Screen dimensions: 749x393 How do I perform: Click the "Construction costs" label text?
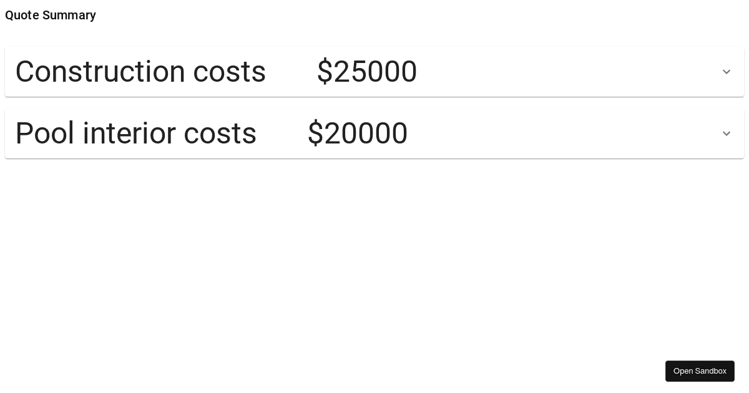pos(140,72)
